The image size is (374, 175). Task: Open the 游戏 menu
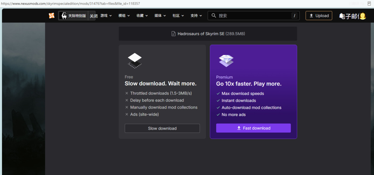click(106, 16)
